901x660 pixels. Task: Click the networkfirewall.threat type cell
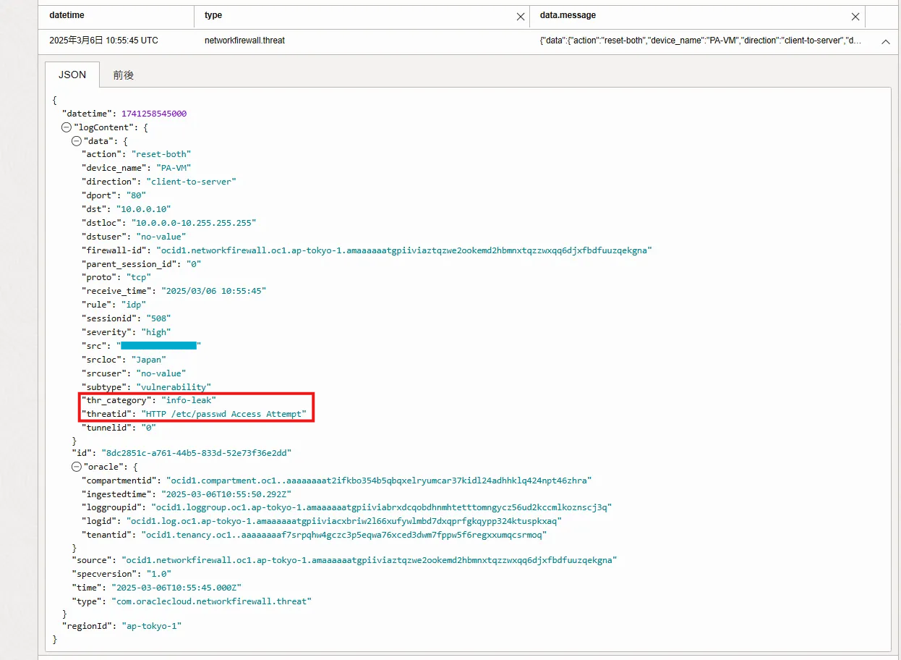pyautogui.click(x=244, y=41)
